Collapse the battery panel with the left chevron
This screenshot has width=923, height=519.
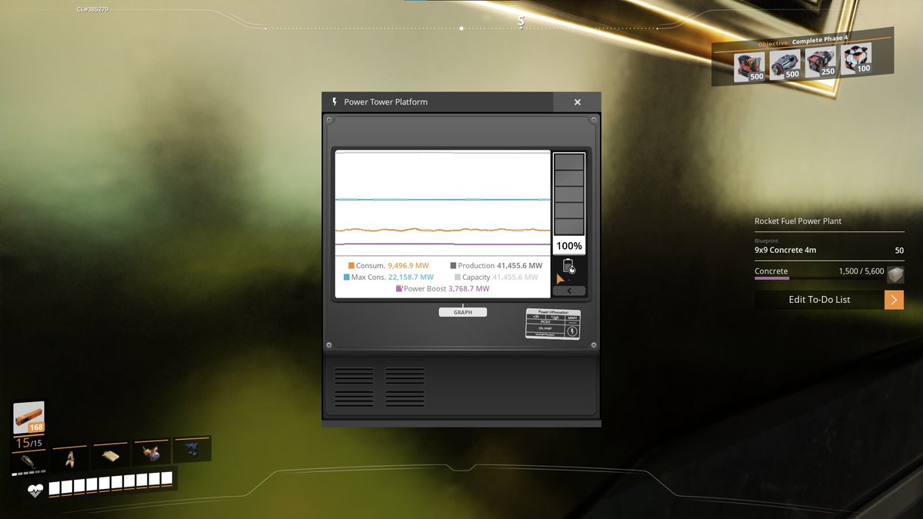[569, 291]
